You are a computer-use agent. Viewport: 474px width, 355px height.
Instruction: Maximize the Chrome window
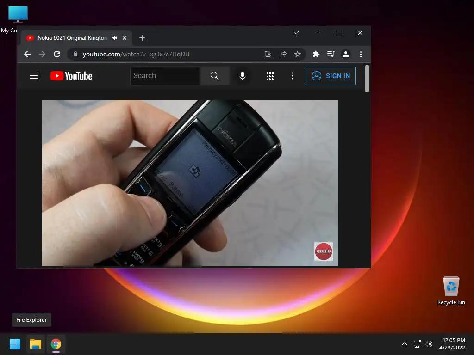339,33
